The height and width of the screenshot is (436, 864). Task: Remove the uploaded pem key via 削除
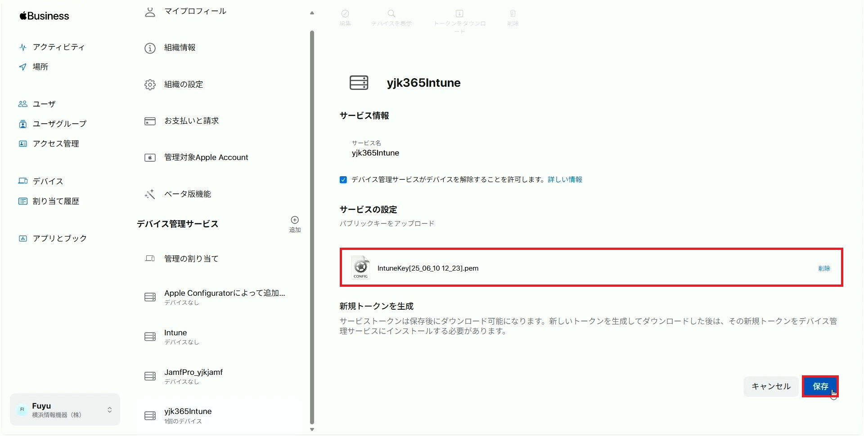824,268
